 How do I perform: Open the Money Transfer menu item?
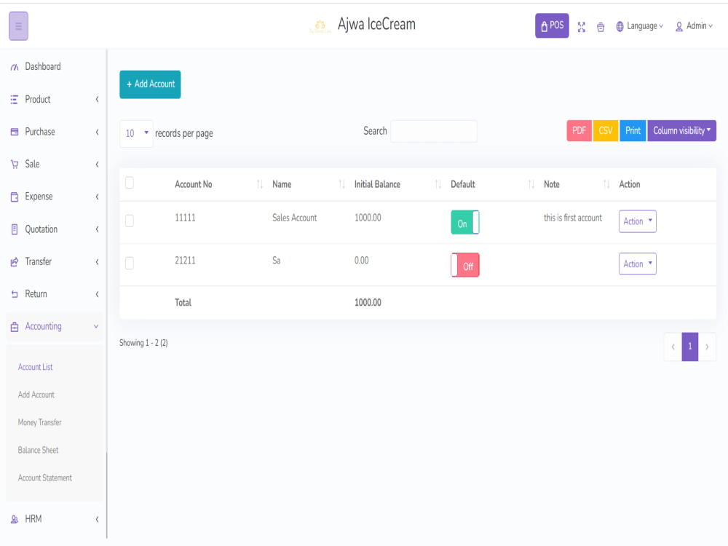coord(39,422)
